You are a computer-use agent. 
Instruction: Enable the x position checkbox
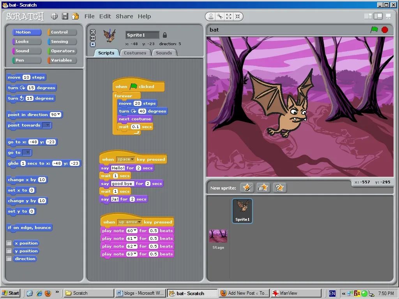(x=9, y=243)
